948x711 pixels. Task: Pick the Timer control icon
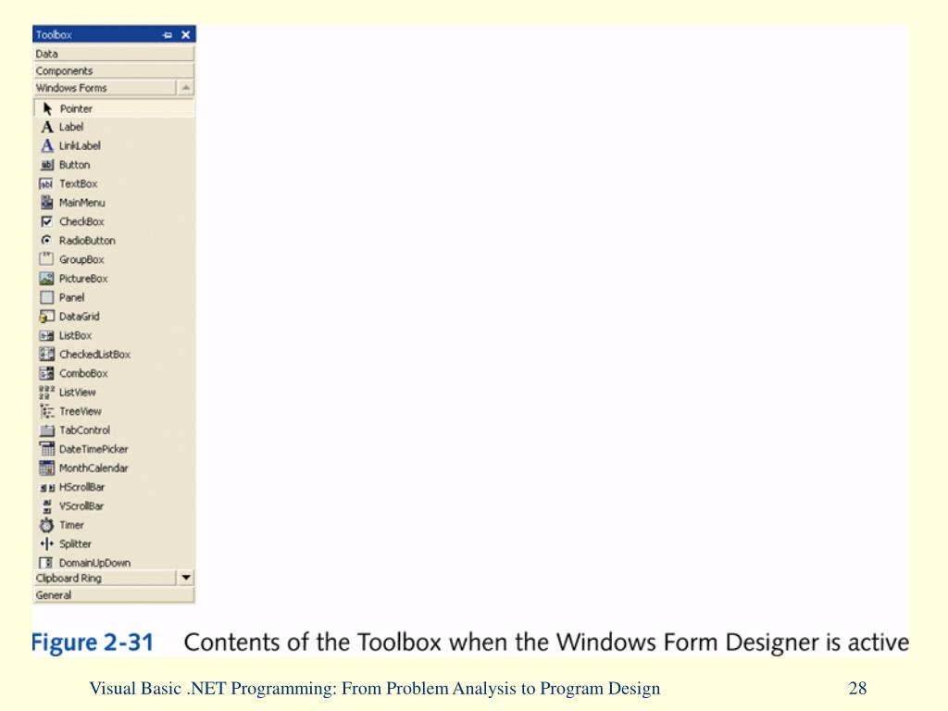point(46,525)
